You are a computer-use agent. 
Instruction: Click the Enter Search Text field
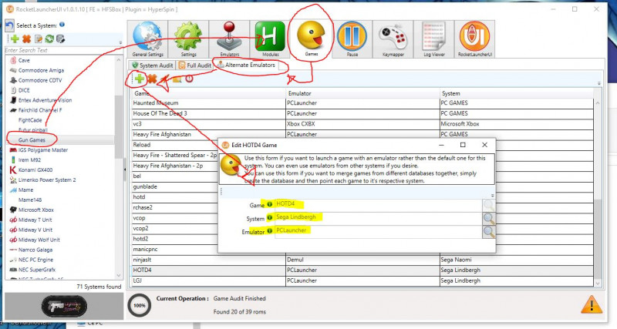pos(64,50)
